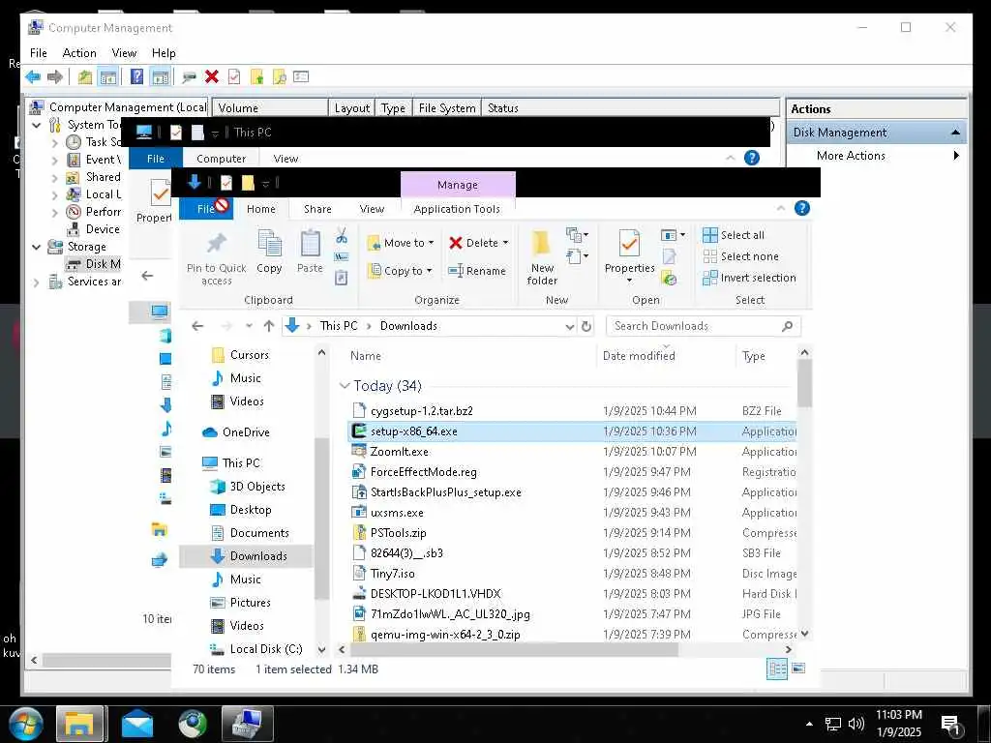
Task: Select Documents in navigation pane
Action: tap(259, 533)
